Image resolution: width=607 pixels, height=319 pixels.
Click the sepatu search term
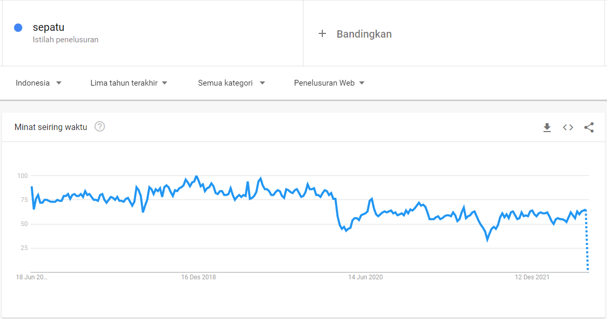click(x=48, y=27)
